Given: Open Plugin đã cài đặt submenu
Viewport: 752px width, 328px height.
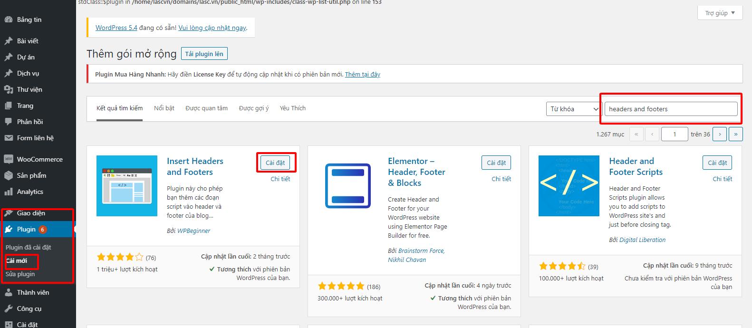Looking at the screenshot, I should click(x=28, y=247).
